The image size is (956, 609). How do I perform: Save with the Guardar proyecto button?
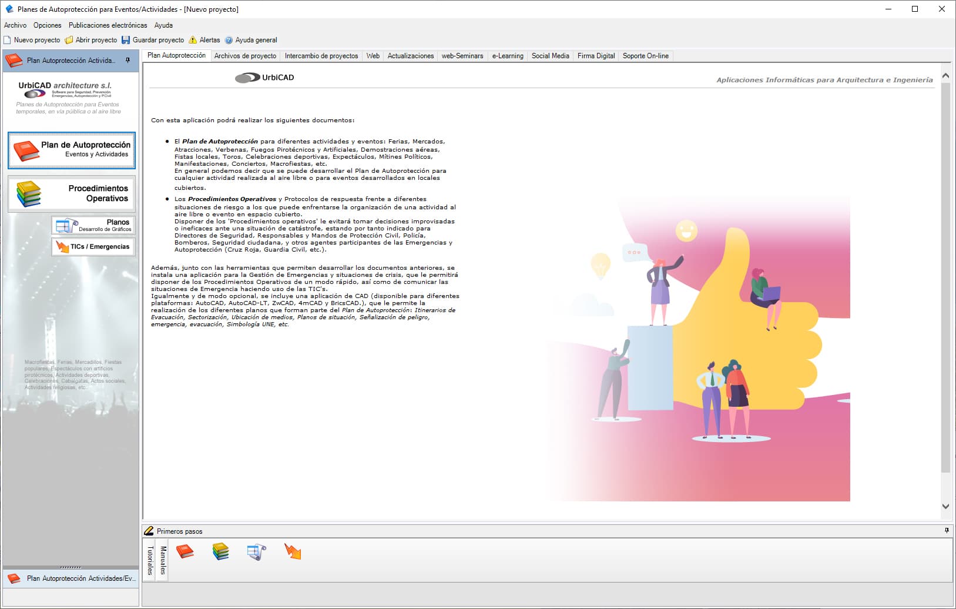pyautogui.click(x=153, y=40)
